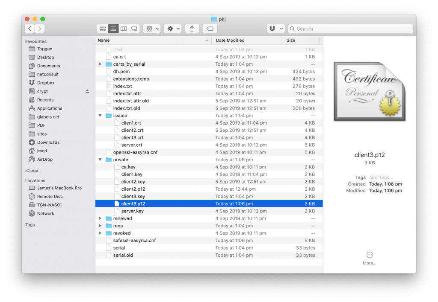Select the index.txt file

coord(209,86)
